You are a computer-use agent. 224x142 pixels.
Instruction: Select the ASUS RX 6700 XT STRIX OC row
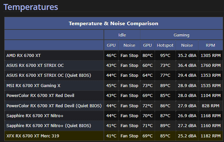coord(35,66)
